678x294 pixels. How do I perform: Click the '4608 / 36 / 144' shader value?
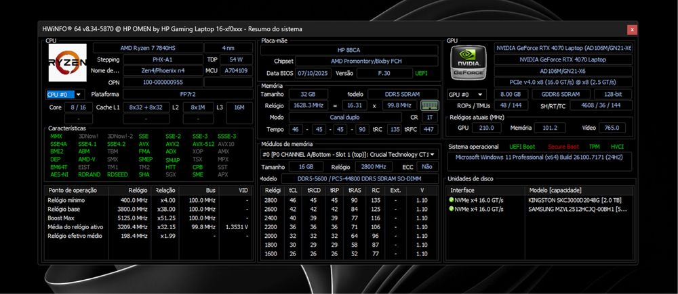[601, 105]
